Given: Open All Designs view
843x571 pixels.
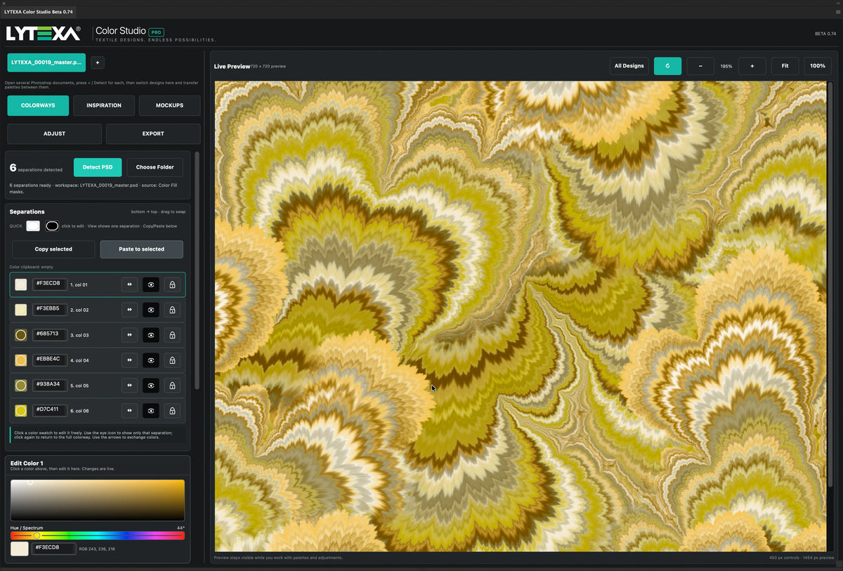Looking at the screenshot, I should [x=629, y=66].
